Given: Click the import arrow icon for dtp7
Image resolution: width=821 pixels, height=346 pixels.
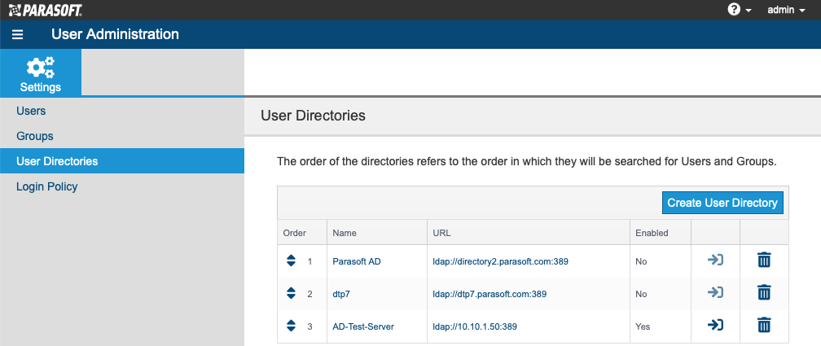Looking at the screenshot, I should pyautogui.click(x=715, y=292).
